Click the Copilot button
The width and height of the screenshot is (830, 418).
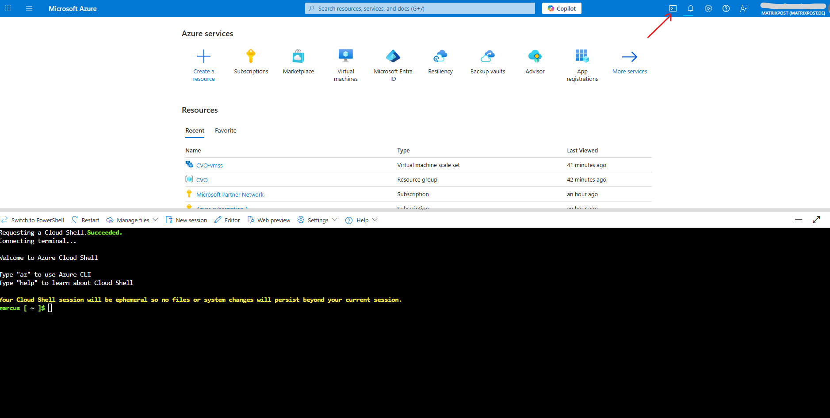pos(562,8)
